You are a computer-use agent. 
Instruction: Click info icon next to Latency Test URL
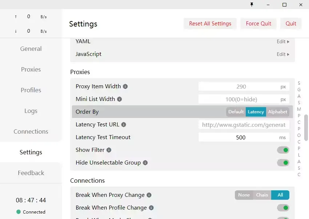click(x=124, y=125)
